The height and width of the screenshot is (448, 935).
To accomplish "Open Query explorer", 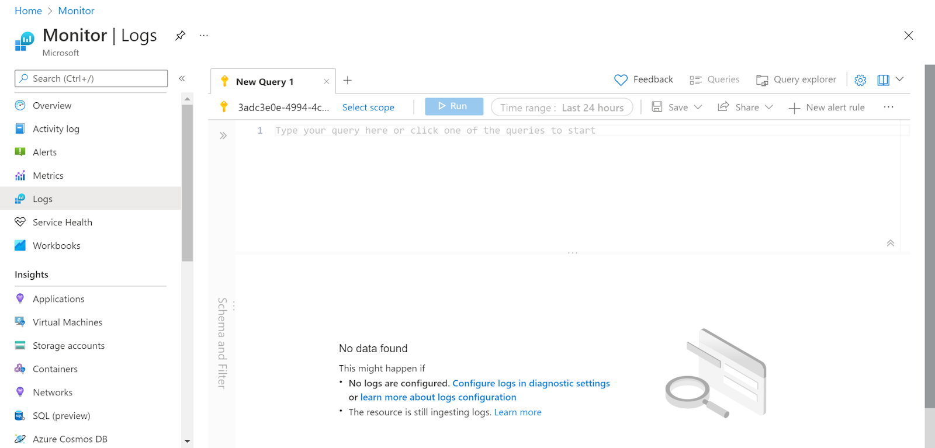I will click(796, 80).
